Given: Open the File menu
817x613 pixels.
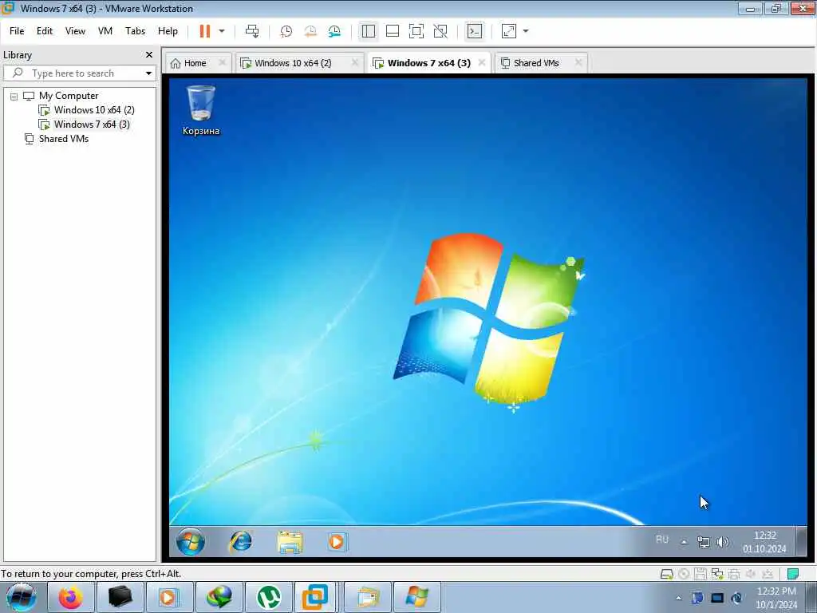Looking at the screenshot, I should point(17,31).
